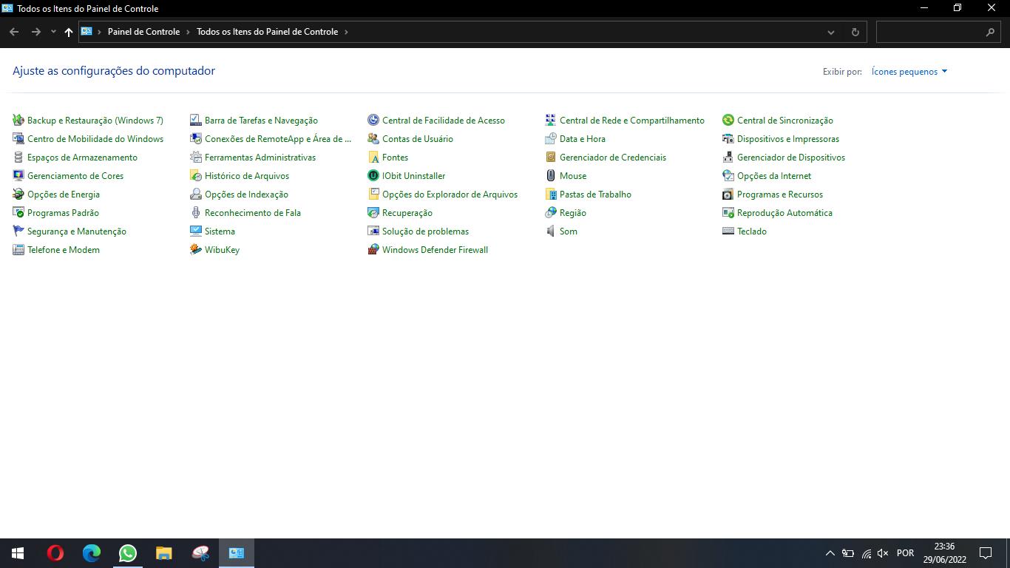
Task: Open the Fontes icon
Action: [x=373, y=158]
